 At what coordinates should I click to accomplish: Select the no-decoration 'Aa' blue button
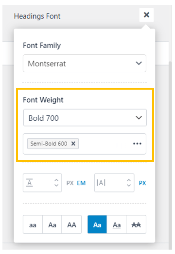pyautogui.click(x=97, y=224)
